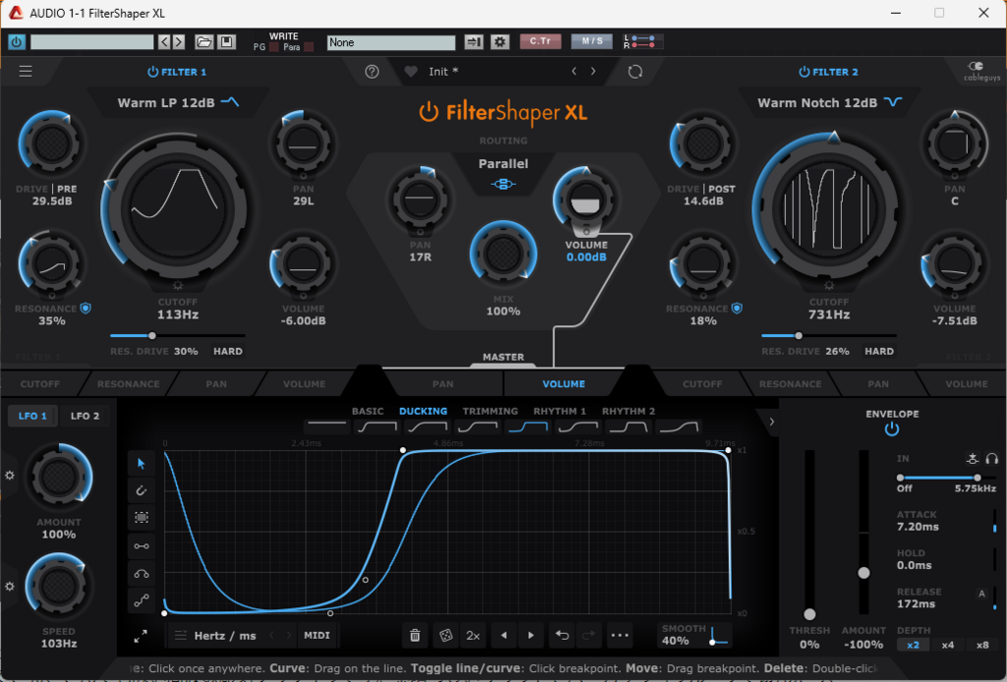The height and width of the screenshot is (682, 1007).
Task: Toggle Filter 1 power
Action: click(152, 72)
